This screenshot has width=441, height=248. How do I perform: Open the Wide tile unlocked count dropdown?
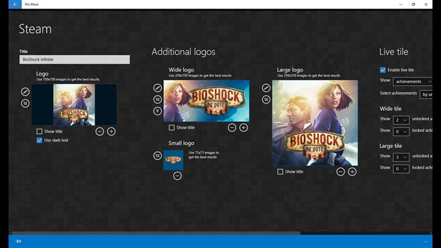(x=401, y=120)
